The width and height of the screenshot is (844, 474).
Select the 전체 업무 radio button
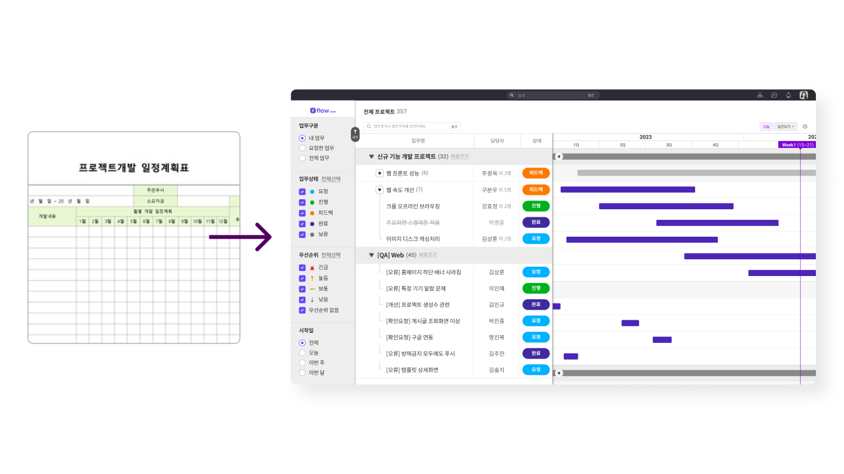pos(303,158)
